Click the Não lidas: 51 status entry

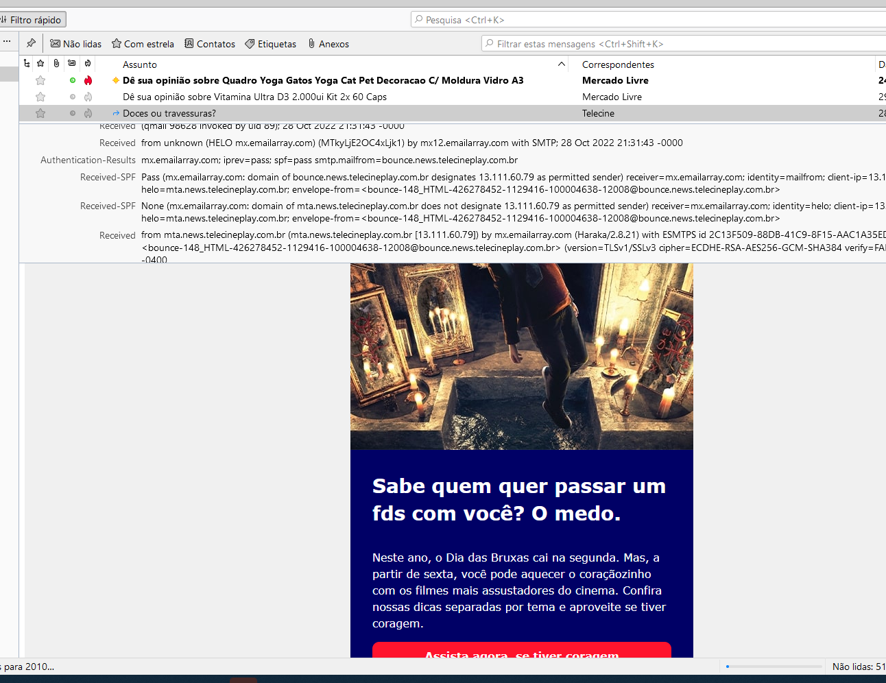point(859,667)
